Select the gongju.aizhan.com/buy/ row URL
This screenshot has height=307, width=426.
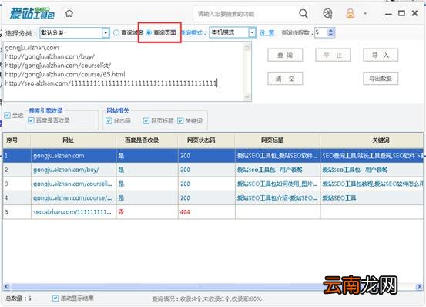66,170
